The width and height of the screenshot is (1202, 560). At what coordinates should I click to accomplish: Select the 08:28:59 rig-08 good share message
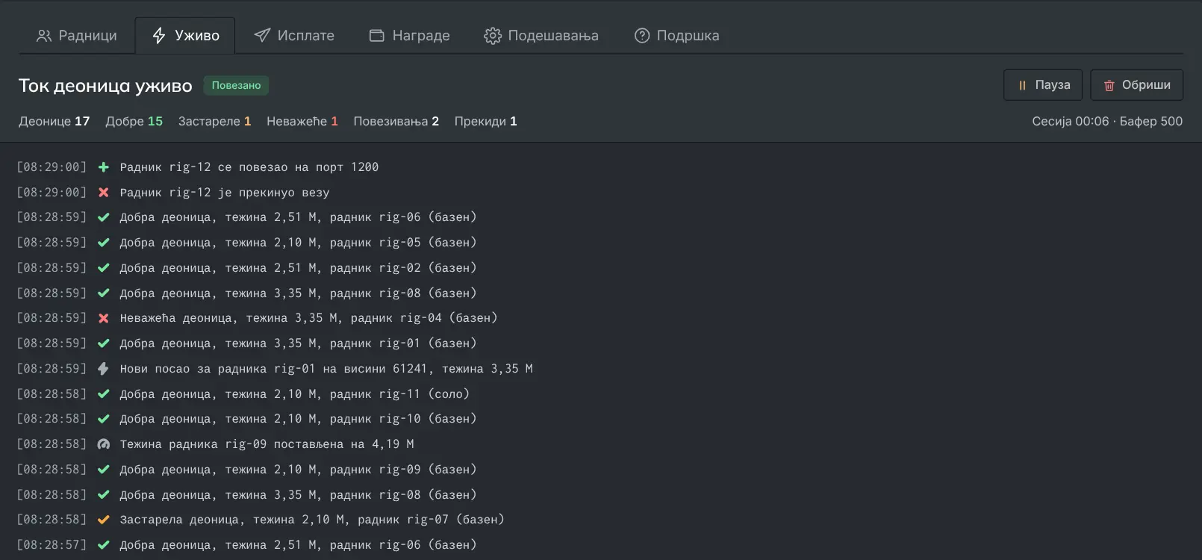tap(298, 293)
